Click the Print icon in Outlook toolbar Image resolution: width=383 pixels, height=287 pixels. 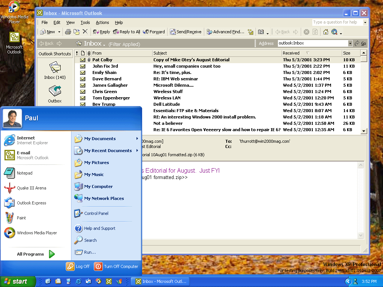click(68, 32)
